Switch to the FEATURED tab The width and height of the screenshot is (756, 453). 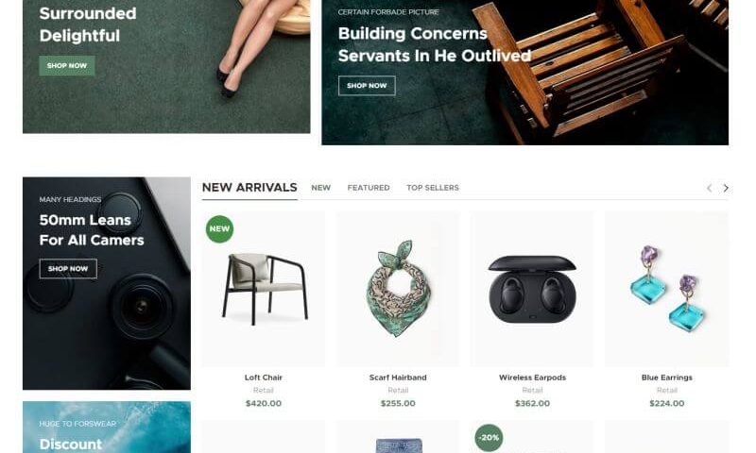pos(369,188)
